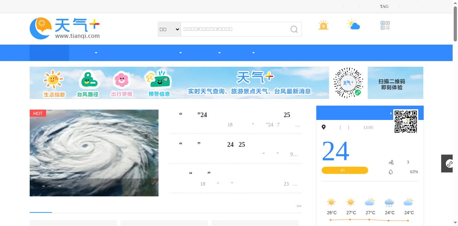Click the >> more link
This screenshot has height=226, width=458.
(299, 206)
